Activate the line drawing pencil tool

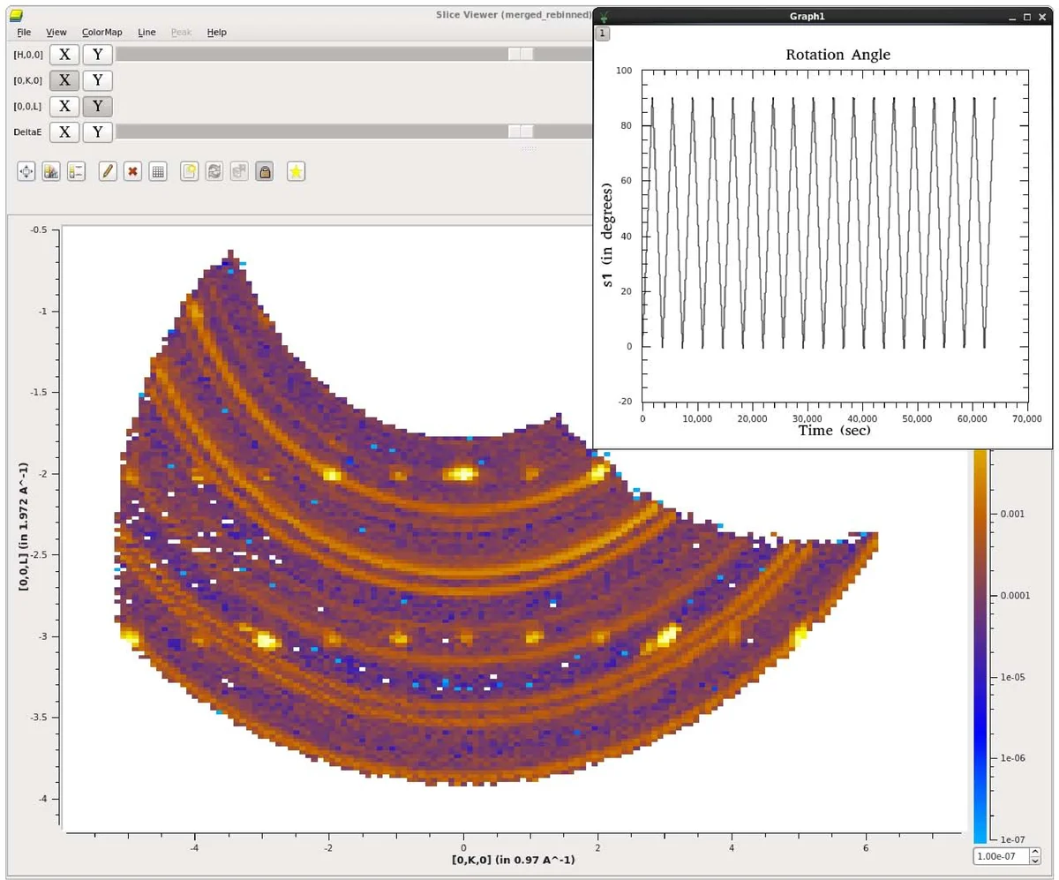108,171
